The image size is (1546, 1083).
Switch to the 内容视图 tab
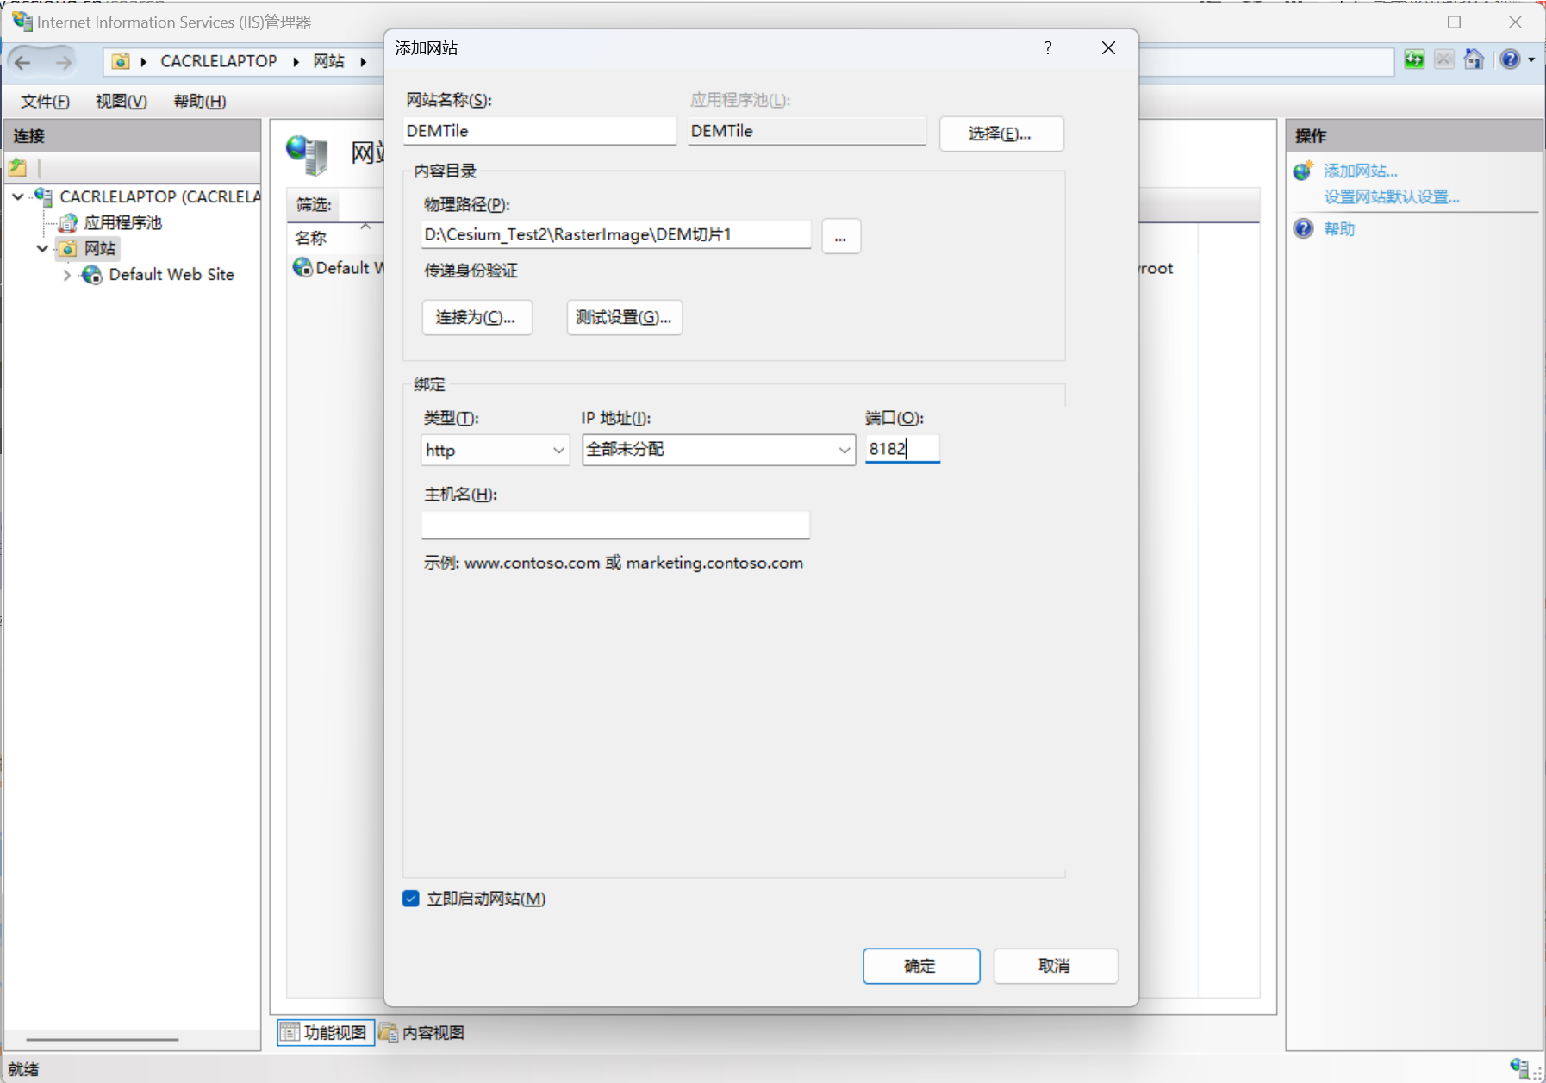(422, 1032)
